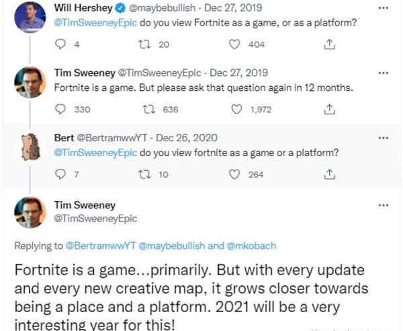Reply to Tim Sweeney's 12 months tweet
Screen dimensions: 403x331
tap(60, 110)
